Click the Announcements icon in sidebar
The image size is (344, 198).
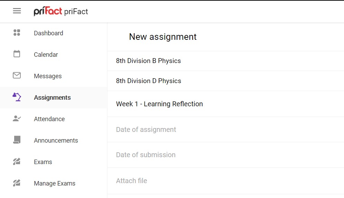click(x=17, y=140)
